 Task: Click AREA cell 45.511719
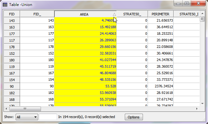click(x=85, y=66)
